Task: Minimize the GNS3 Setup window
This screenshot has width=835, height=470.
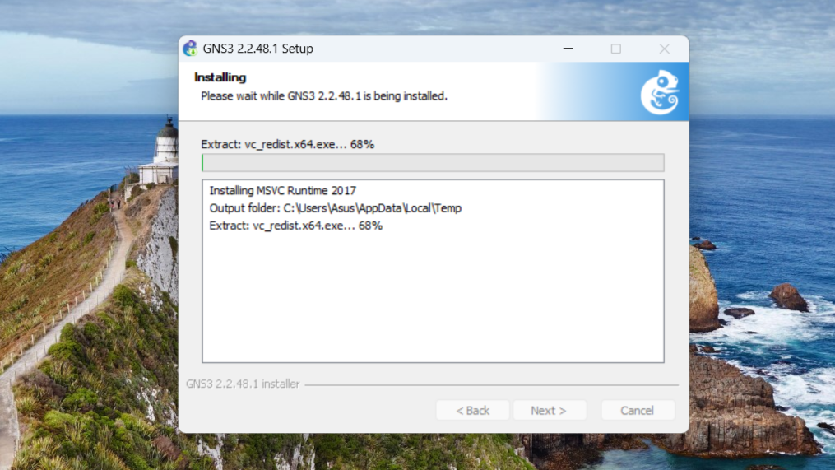Action: pyautogui.click(x=568, y=49)
